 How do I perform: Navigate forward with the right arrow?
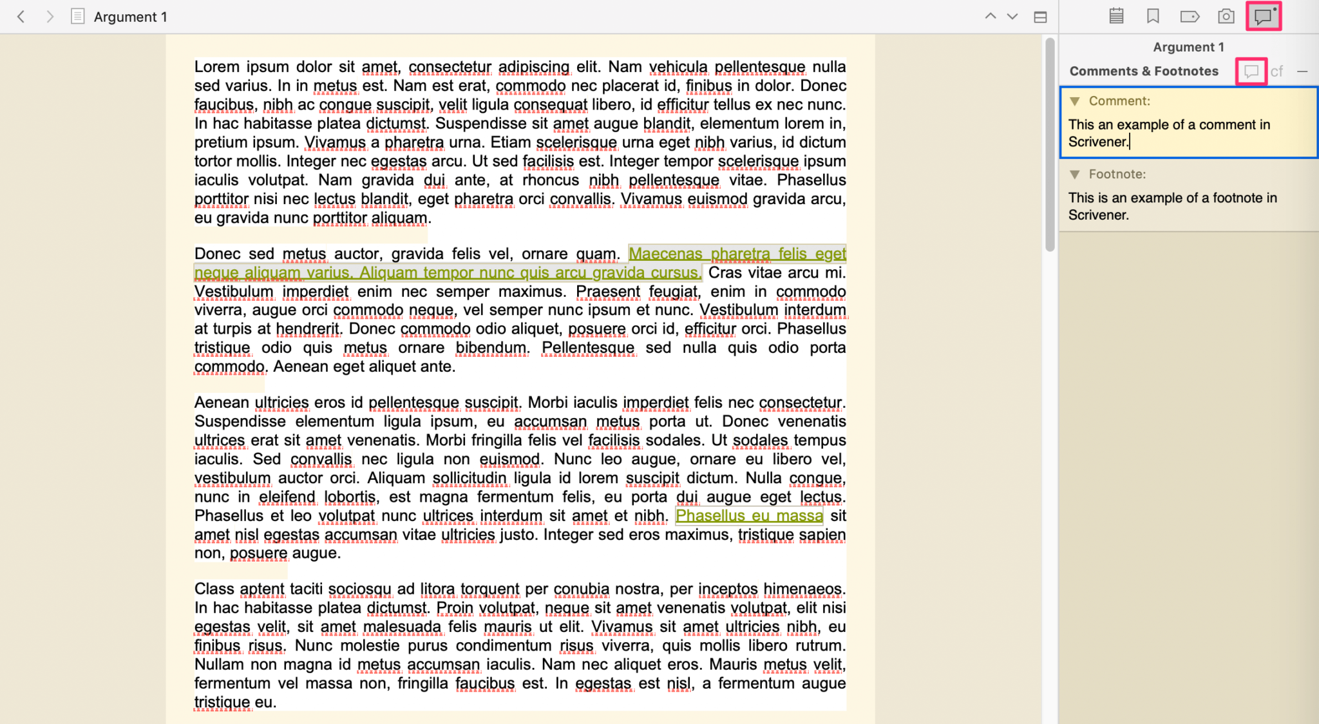tap(50, 17)
